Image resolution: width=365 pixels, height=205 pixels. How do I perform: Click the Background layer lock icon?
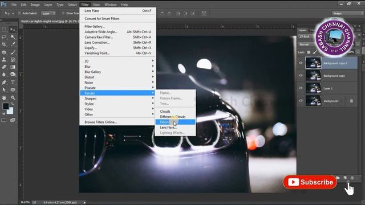point(351,101)
